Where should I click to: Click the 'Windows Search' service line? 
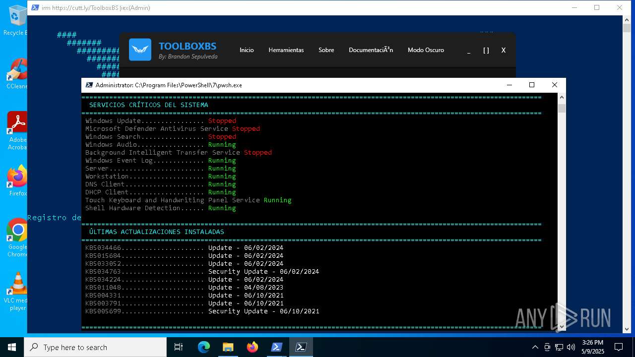point(161,137)
